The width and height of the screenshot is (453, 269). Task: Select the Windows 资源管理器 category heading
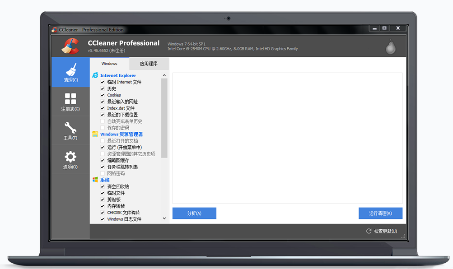[121, 134]
